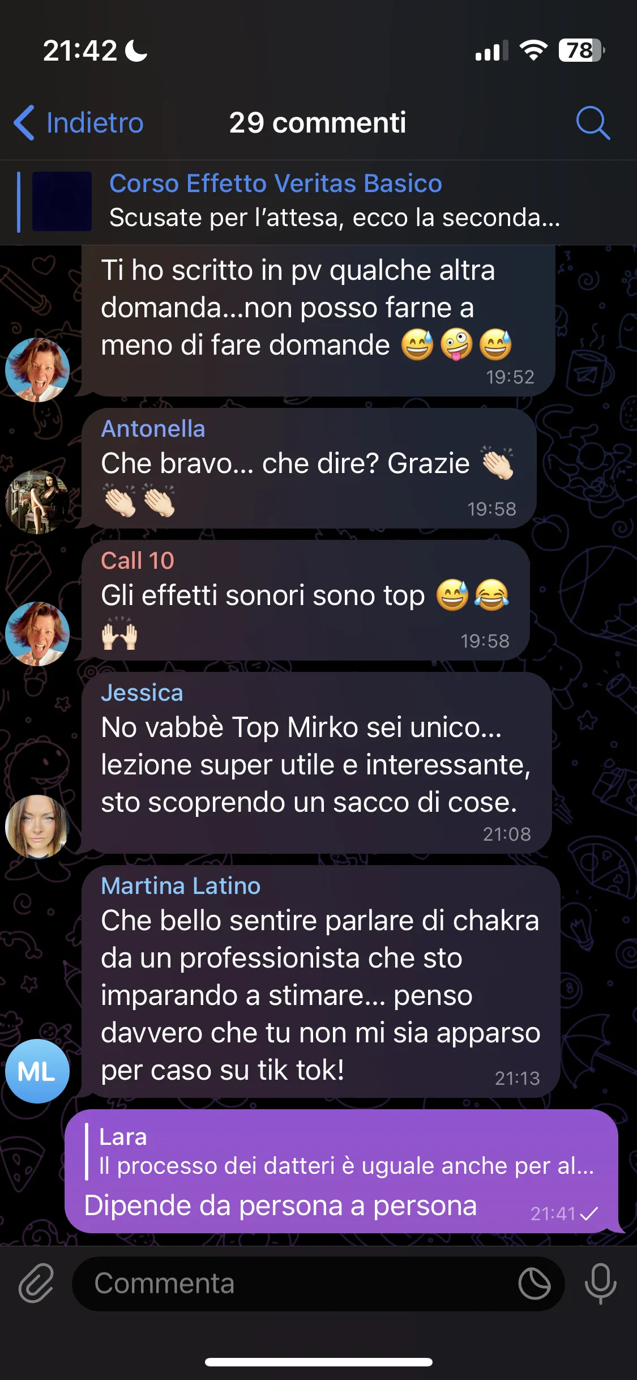Tap the 29 commenti header title

(318, 122)
